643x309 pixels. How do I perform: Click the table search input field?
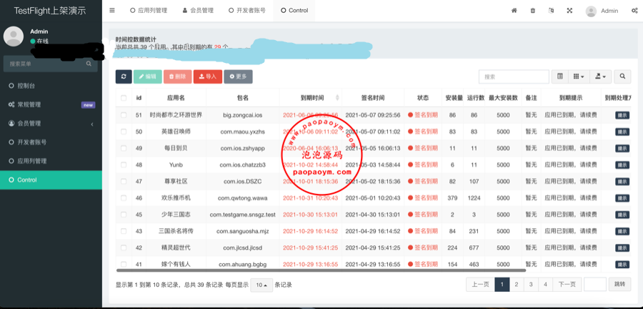[514, 77]
